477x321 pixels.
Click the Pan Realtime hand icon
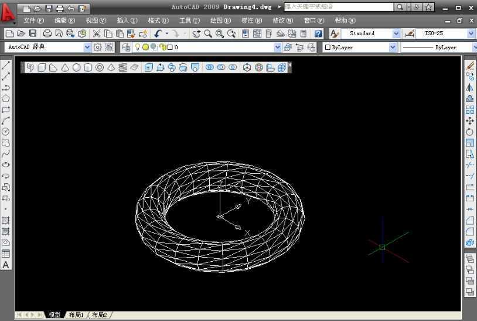click(196, 33)
